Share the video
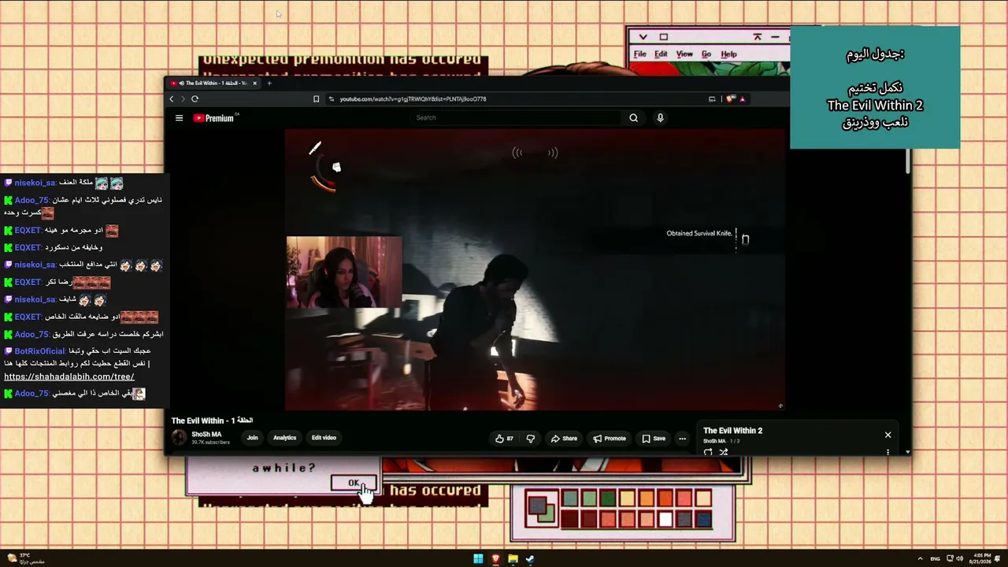This screenshot has width=1008, height=567. (x=564, y=439)
